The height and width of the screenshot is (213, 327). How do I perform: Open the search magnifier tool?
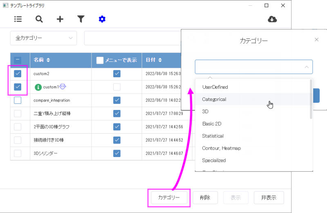click(x=39, y=19)
